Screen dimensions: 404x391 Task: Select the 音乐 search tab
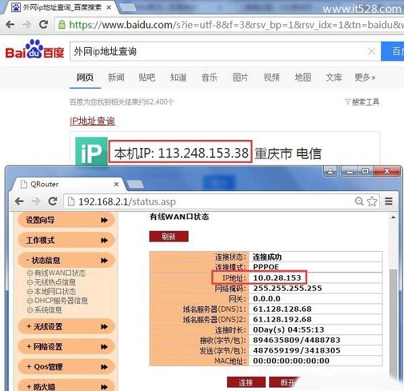(x=209, y=77)
